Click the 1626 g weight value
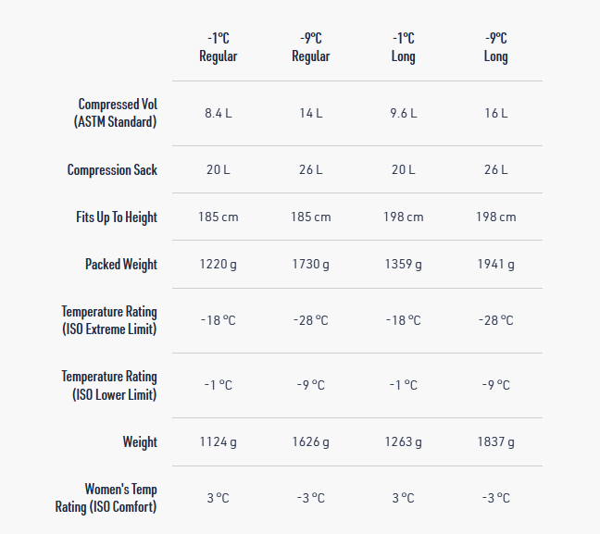Image resolution: width=600 pixels, height=534 pixels. [x=311, y=442]
